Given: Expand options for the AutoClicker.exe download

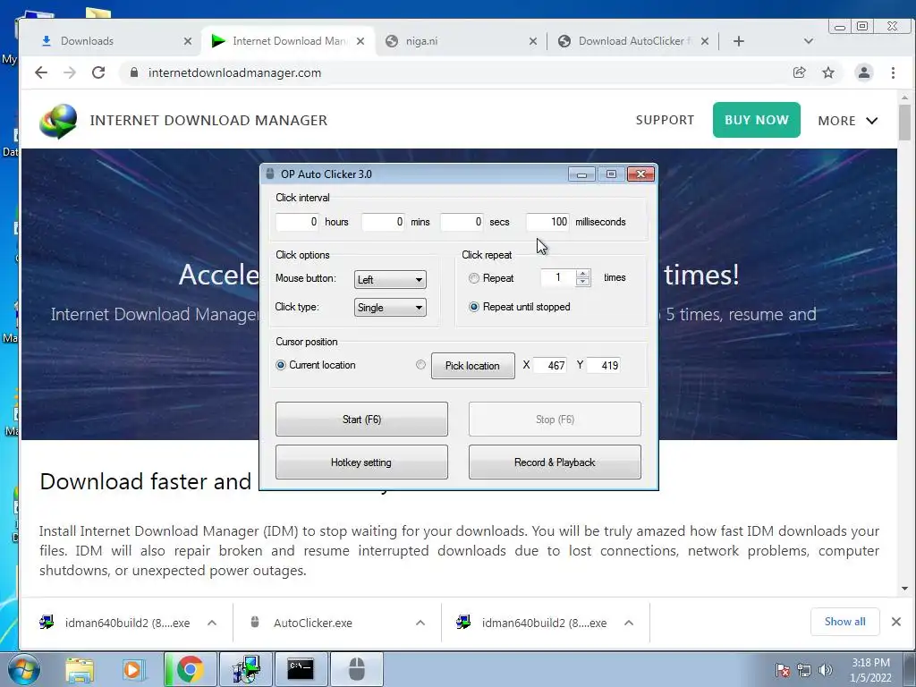Looking at the screenshot, I should point(420,623).
